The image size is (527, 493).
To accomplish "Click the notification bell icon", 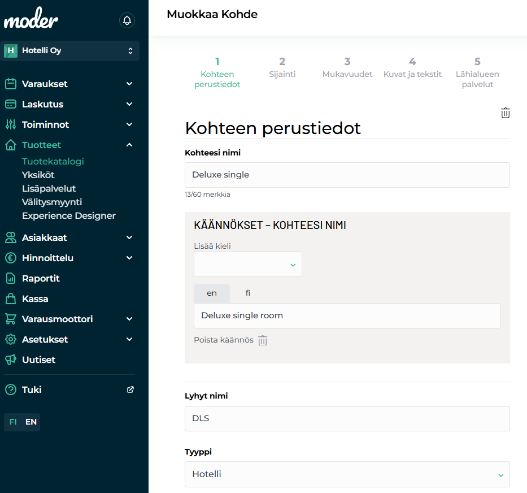I will coord(127,20).
